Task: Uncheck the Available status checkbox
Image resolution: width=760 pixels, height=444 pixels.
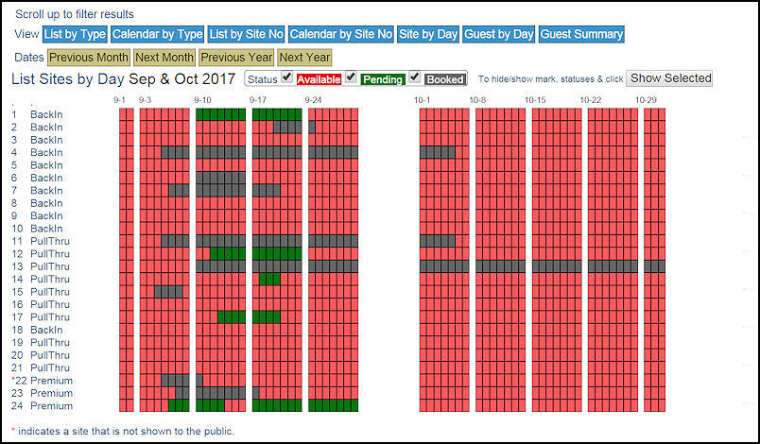Action: pos(288,77)
